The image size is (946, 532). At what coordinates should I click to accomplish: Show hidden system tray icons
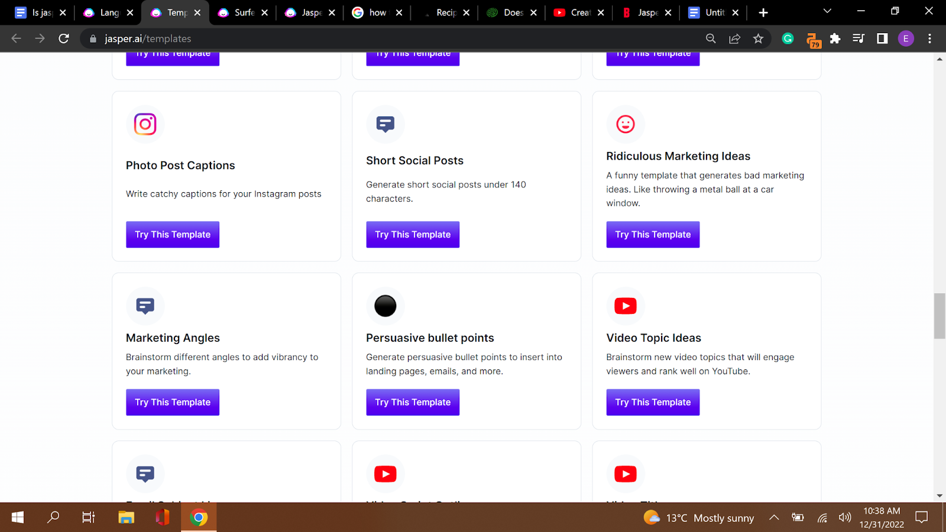[x=774, y=518]
